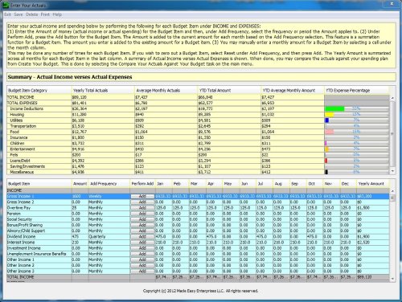The height and width of the screenshot is (302, 402).
Task: Click Add button for Dividend Income
Action: (x=142, y=237)
